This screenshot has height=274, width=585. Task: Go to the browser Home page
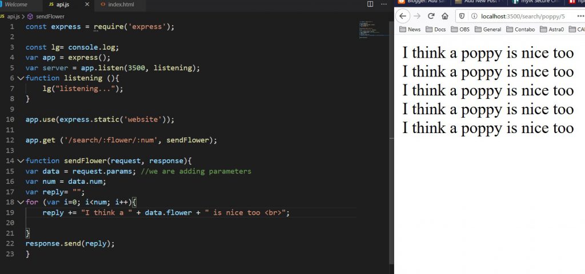(x=445, y=16)
